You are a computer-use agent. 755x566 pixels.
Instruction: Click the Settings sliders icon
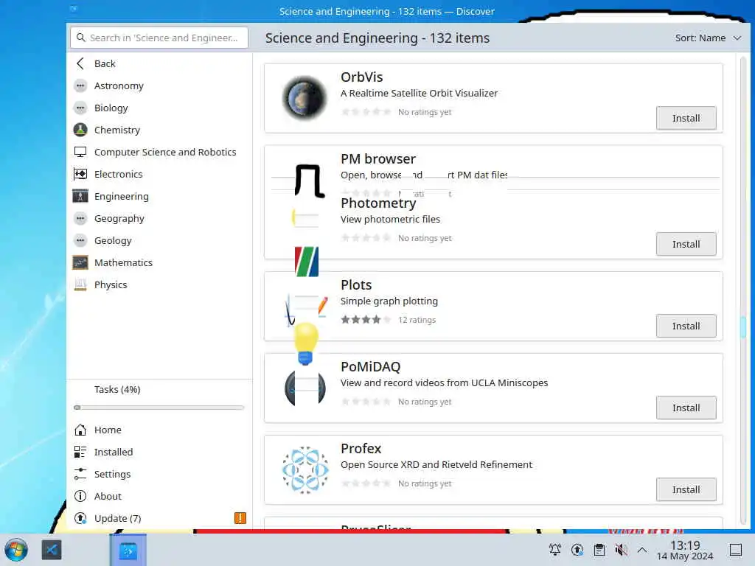coord(80,474)
